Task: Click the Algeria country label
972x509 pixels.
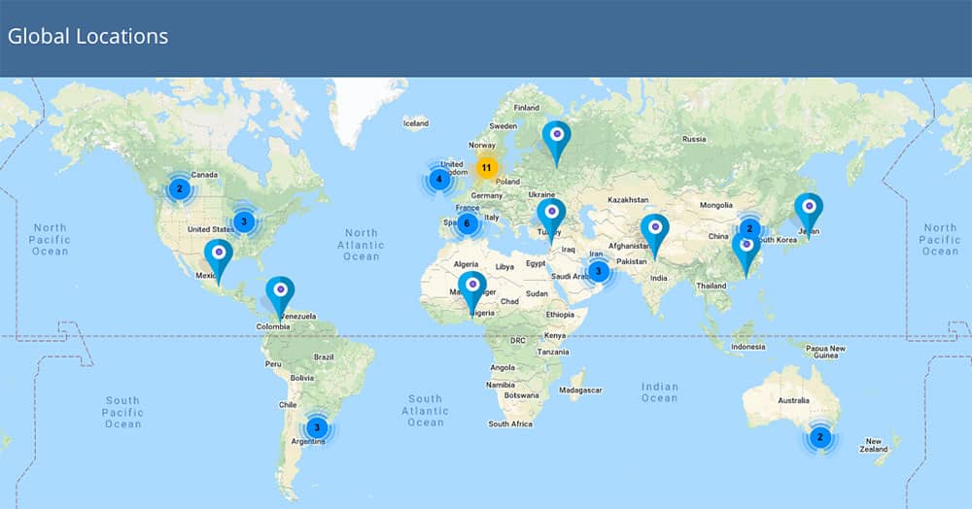Action: tap(466, 264)
